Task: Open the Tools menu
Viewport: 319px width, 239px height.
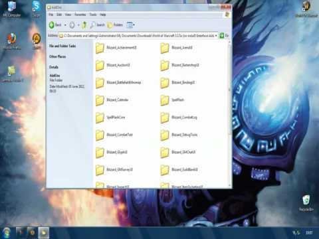Action: (93, 15)
